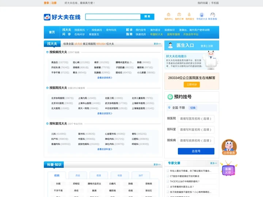Open 更多>> in 专家文章 header

pyautogui.click(x=214, y=163)
